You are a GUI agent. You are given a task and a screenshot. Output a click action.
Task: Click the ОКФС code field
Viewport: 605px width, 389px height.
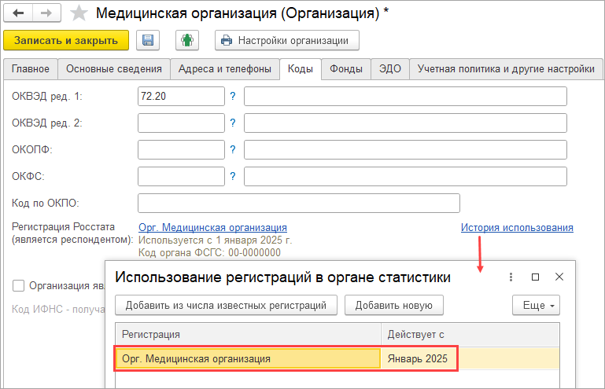pyautogui.click(x=181, y=176)
